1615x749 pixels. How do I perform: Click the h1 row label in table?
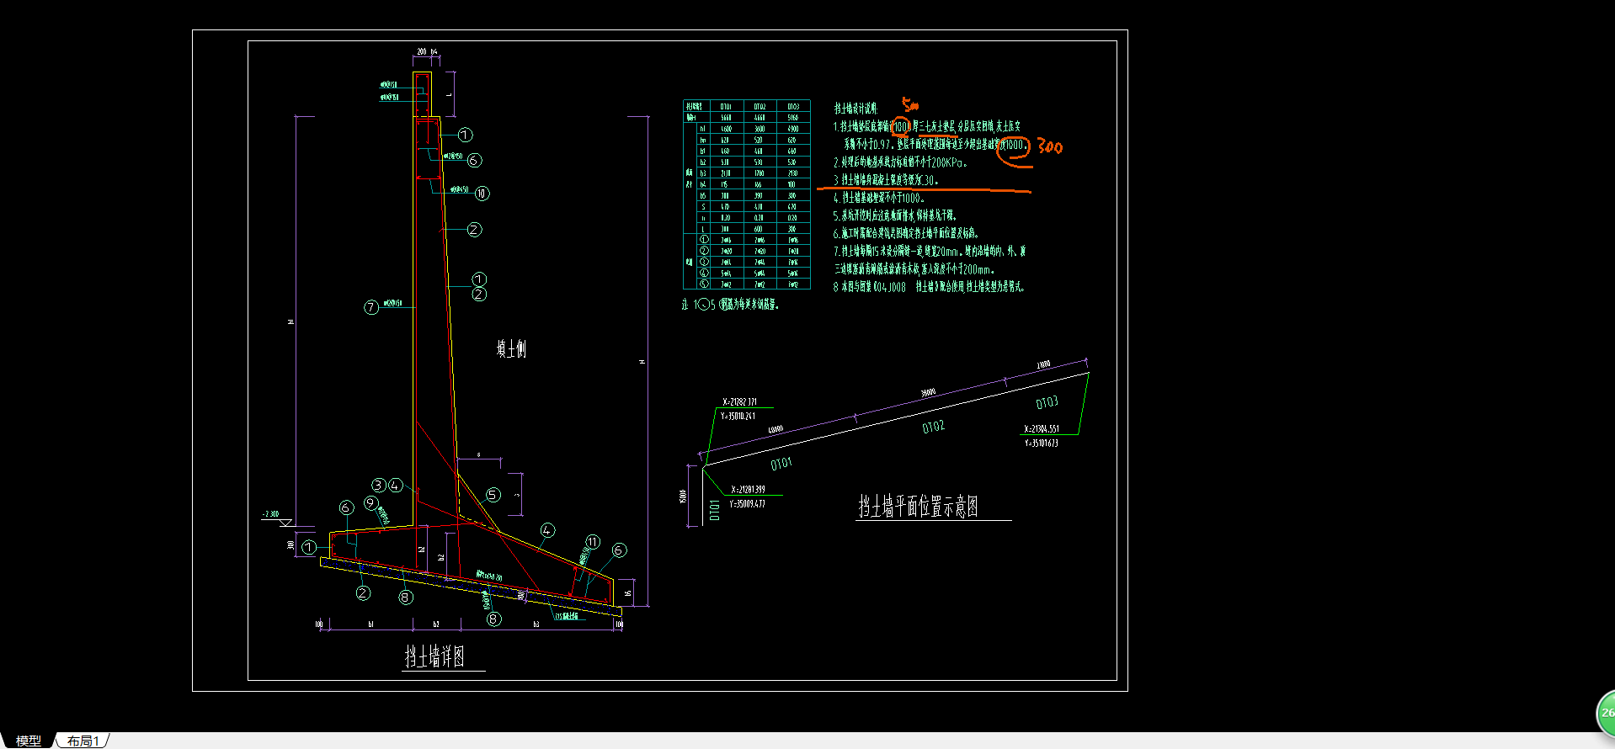point(703,130)
